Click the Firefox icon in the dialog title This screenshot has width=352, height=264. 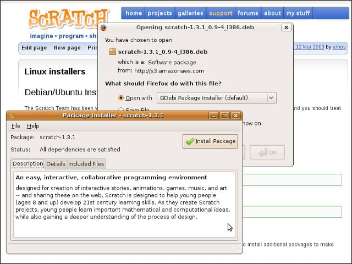coord(103,28)
